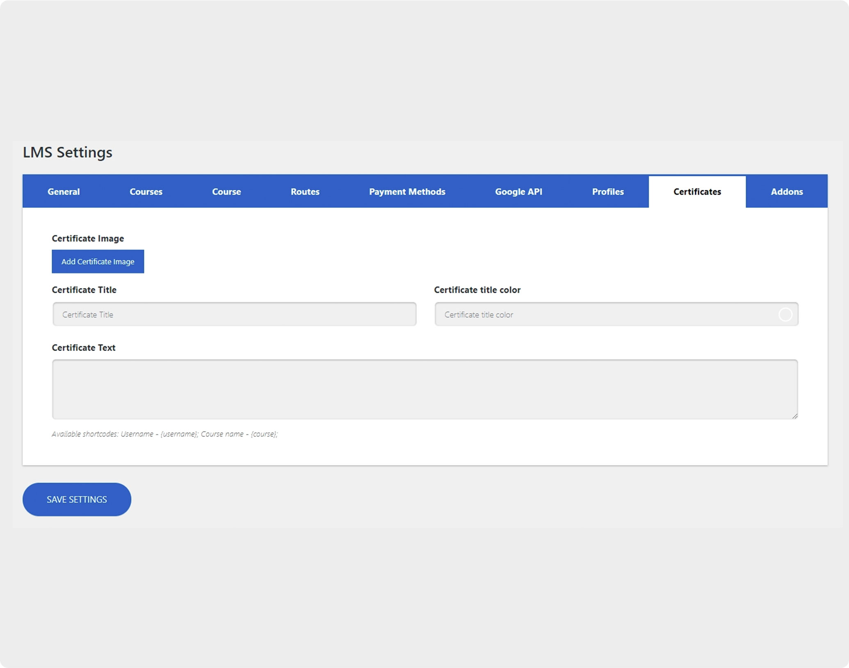This screenshot has height=668, width=849.
Task: Go to the Routes tab
Action: pyautogui.click(x=305, y=192)
